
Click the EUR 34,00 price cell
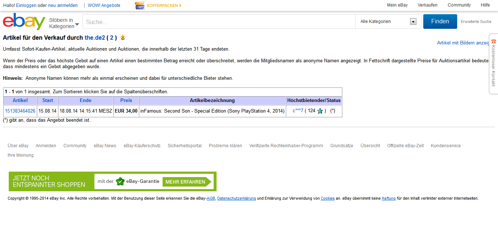pos(126,111)
